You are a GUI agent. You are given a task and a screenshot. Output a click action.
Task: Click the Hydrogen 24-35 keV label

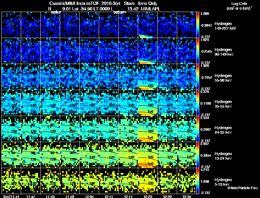[223, 130]
